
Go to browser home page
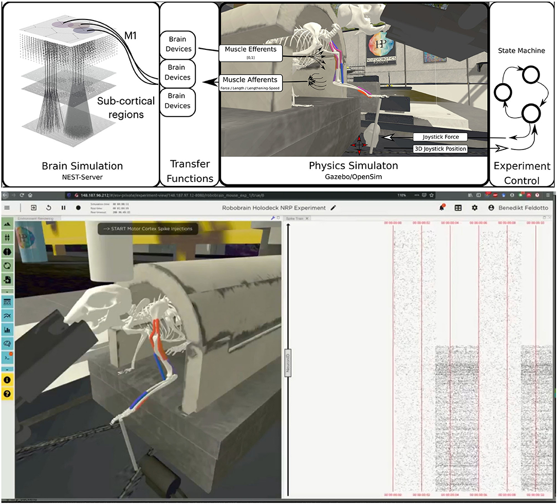(30, 195)
